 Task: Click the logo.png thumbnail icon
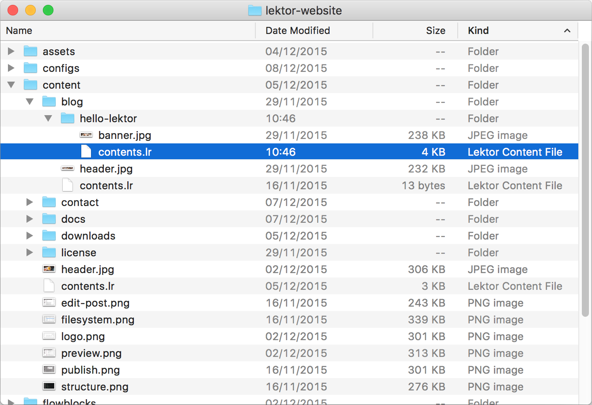click(x=49, y=336)
